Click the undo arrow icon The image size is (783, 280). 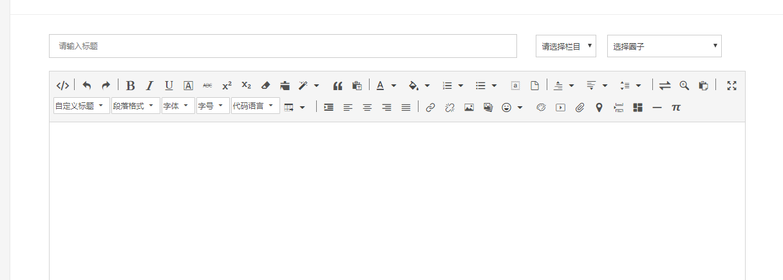click(x=87, y=86)
